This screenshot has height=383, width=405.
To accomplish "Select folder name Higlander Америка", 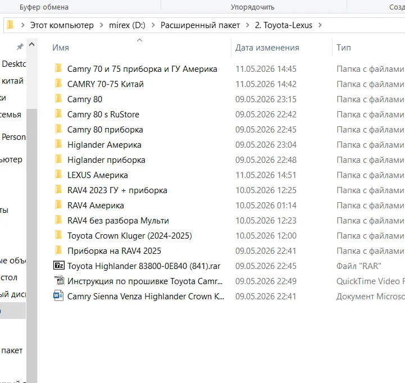I will click(x=104, y=145).
